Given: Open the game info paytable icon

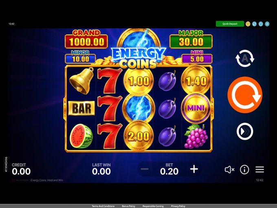Looking at the screenshot, I should 244,169.
